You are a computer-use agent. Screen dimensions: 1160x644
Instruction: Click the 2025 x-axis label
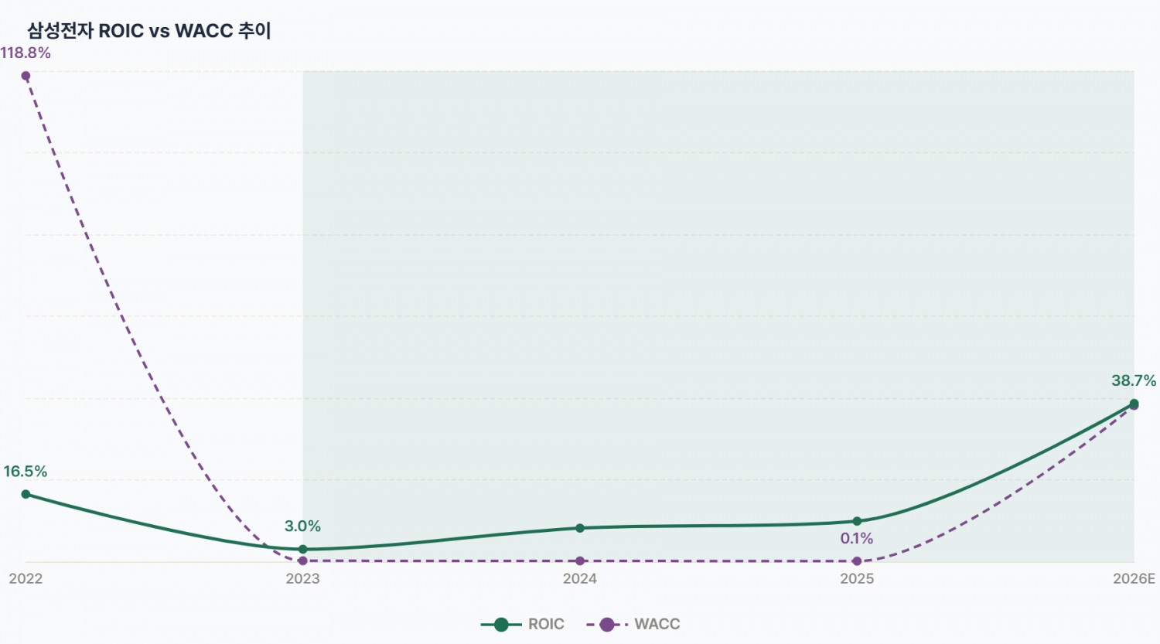857,579
